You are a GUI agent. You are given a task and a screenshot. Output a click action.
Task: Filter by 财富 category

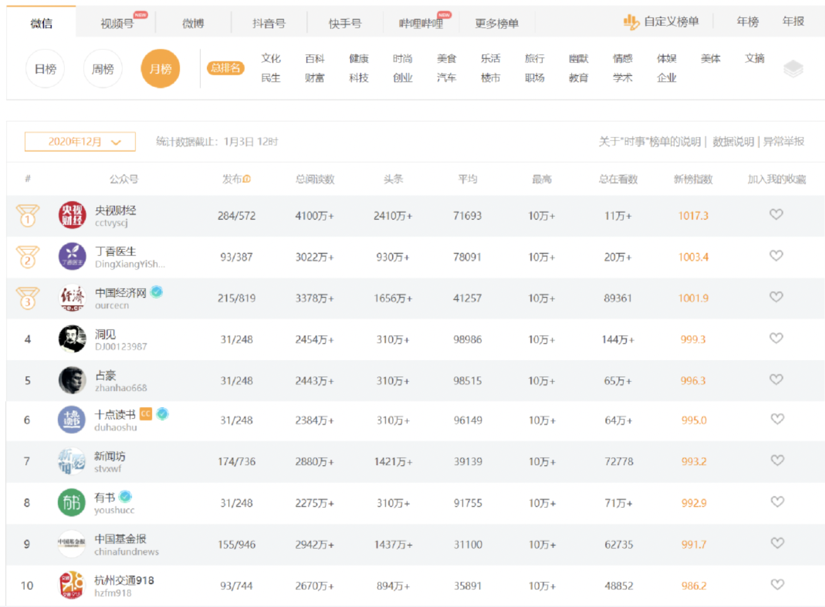coord(315,78)
